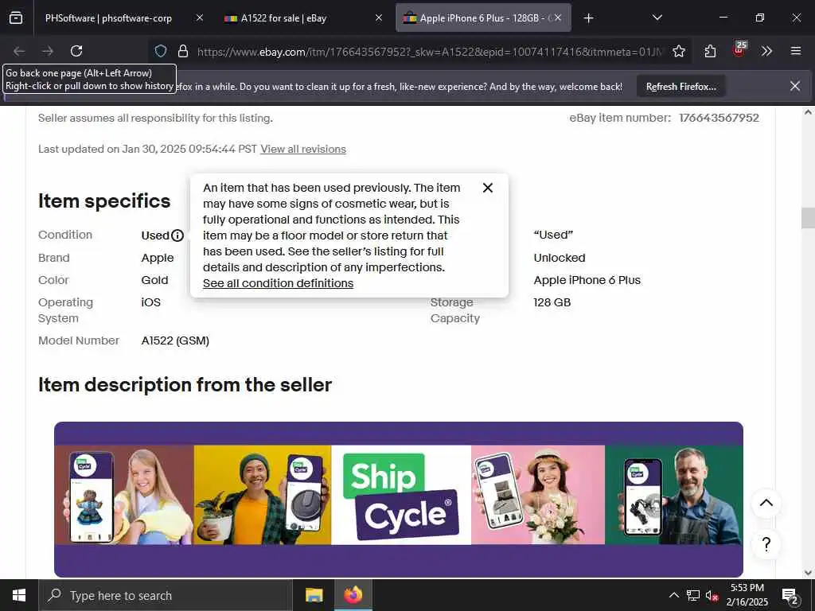The width and height of the screenshot is (815, 611).
Task: Click the Firefox View icon in tab bar
Action: pyautogui.click(x=16, y=18)
